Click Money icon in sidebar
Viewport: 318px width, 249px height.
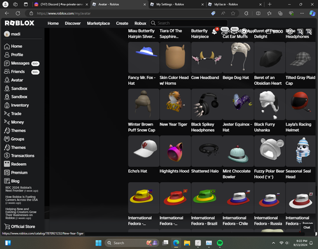[x=7, y=122]
